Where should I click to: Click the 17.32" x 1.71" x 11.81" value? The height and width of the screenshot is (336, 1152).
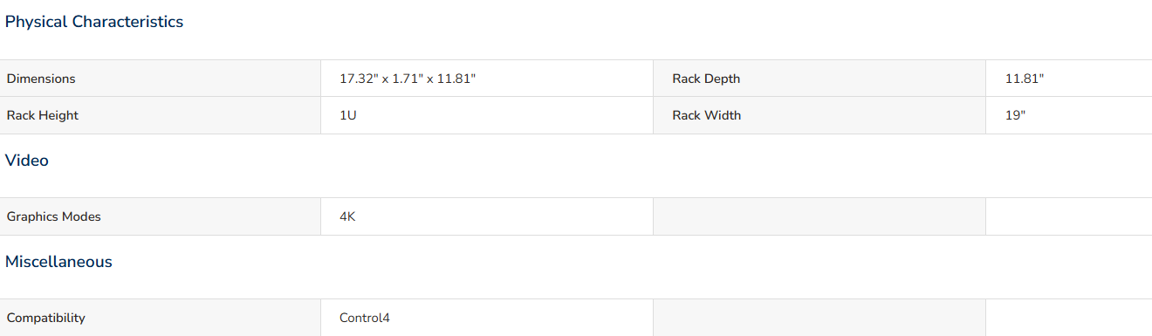[408, 79]
